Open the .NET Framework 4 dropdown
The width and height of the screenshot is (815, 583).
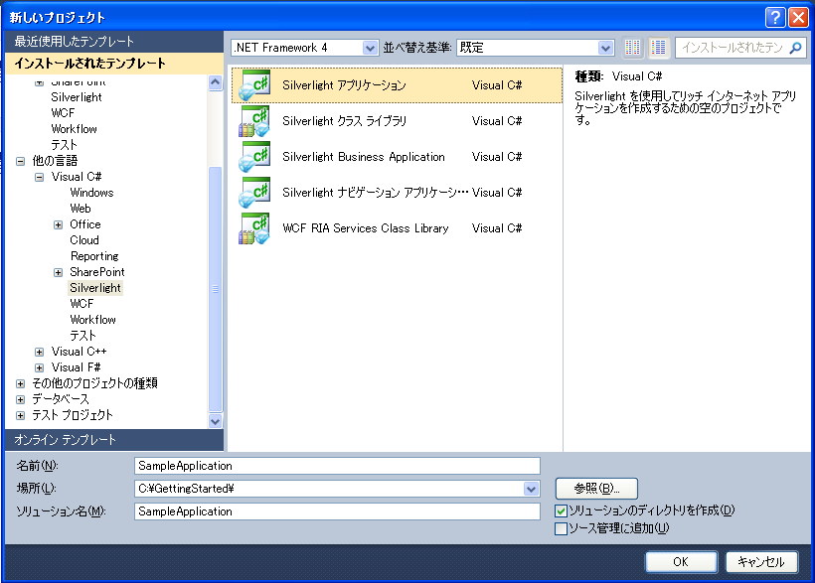(x=370, y=48)
